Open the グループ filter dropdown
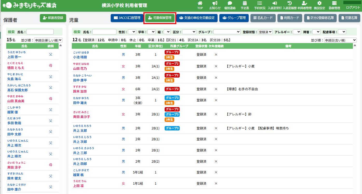Viewport: 362px width, 194px height. (x=227, y=32)
